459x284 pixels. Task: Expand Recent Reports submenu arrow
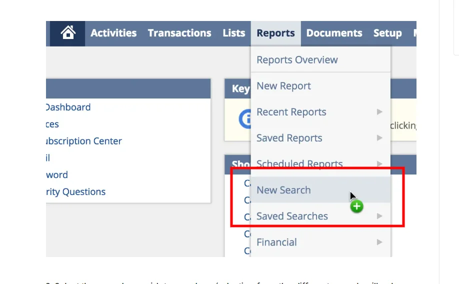coord(379,112)
